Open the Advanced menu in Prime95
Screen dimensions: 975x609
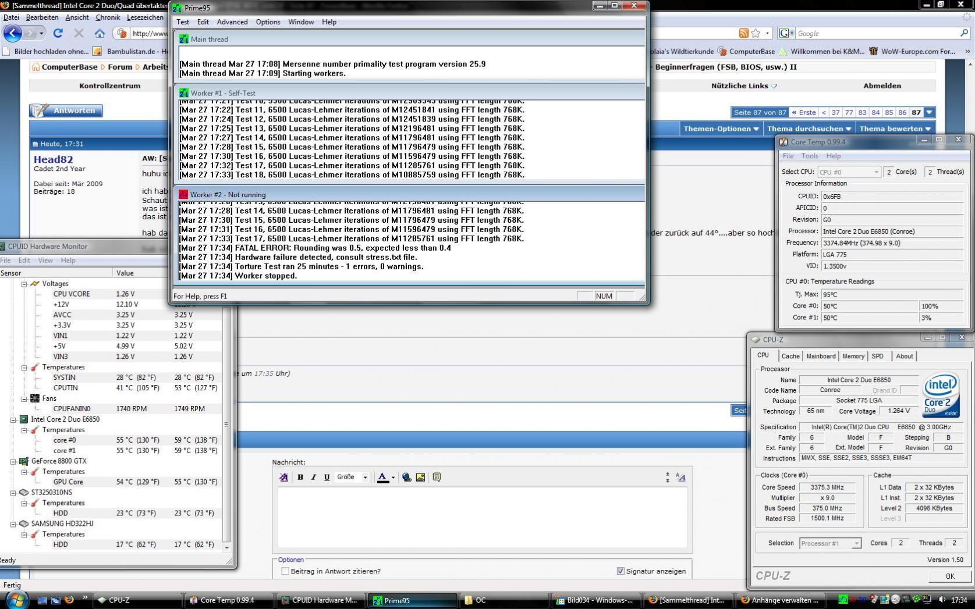(232, 22)
